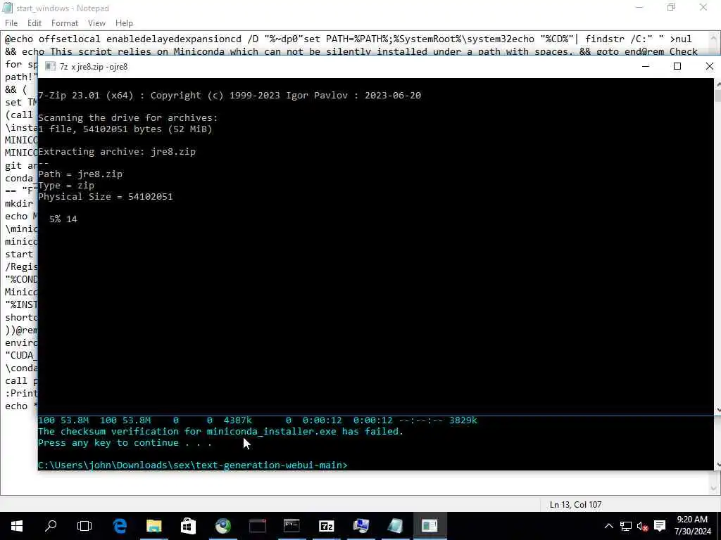Click the 'Extracting archive: jre8.zip' line

117,152
